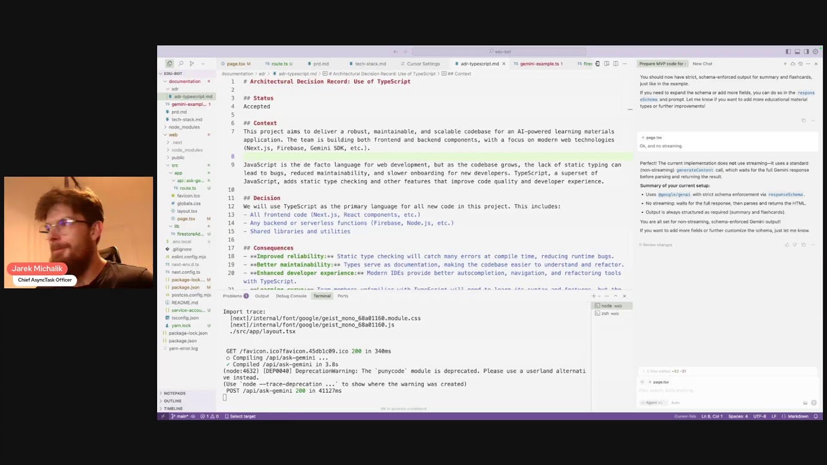Switch to Problems panel tab

235,296
